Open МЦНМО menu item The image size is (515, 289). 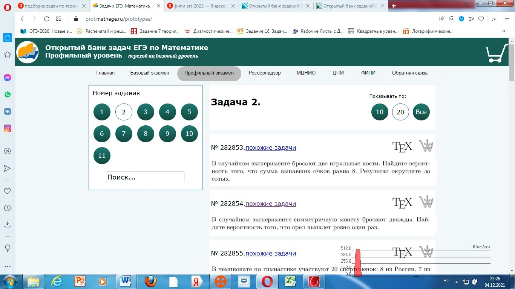[x=306, y=73]
